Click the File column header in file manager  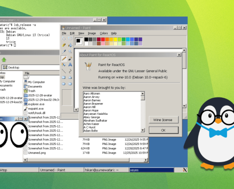pos(42,73)
